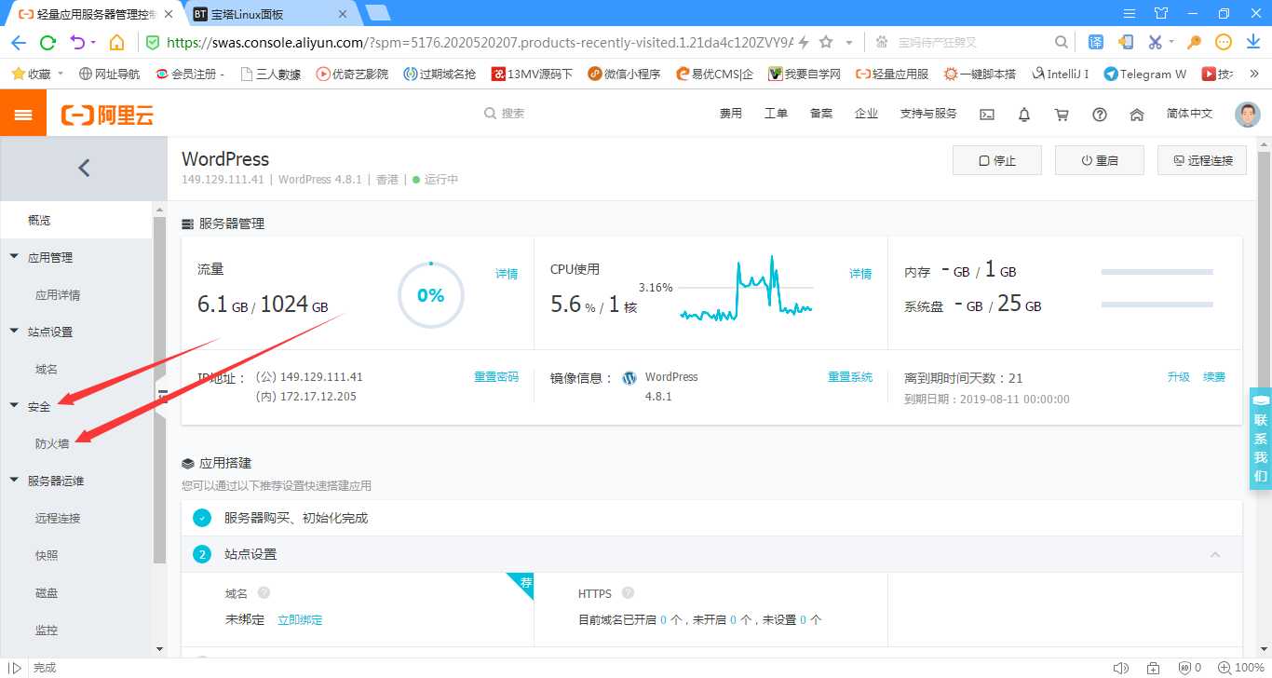Click the lightning speed mode icon

(803, 42)
